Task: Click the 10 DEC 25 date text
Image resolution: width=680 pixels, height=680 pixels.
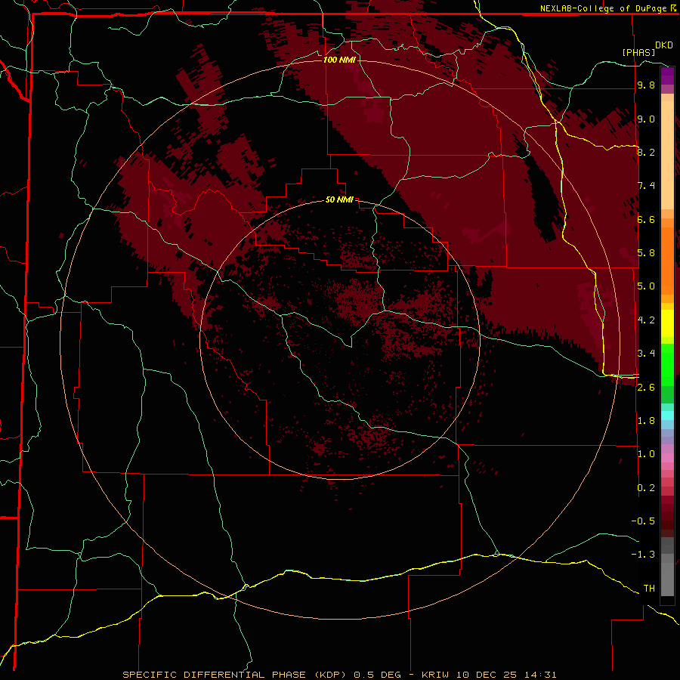Action: 488,675
